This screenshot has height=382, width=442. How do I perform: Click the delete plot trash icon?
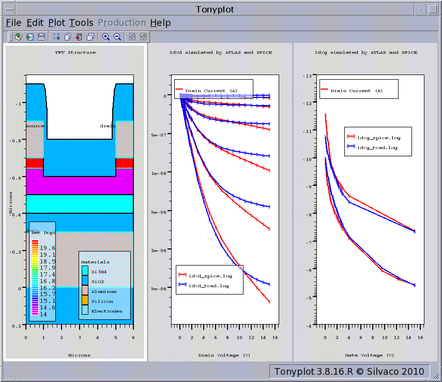79,37
